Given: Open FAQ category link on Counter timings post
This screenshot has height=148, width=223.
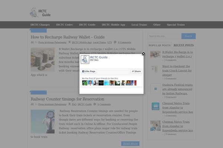Looking at the screenshot, I should (x=74, y=104).
